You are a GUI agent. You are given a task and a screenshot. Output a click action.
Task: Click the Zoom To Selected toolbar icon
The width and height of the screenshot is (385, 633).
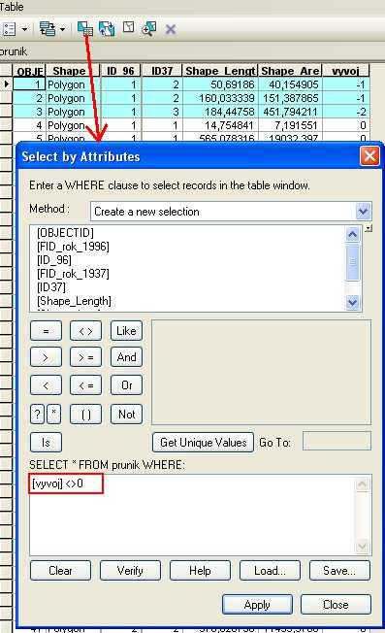[148, 29]
